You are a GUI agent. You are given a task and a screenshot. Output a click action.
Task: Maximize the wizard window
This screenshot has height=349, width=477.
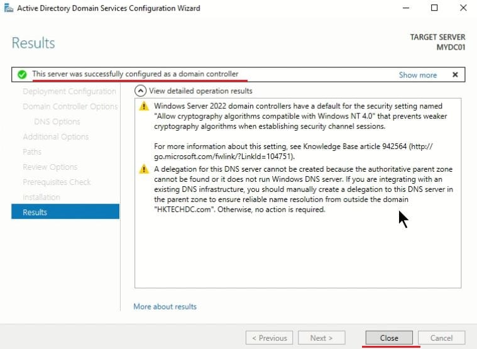[x=434, y=8]
